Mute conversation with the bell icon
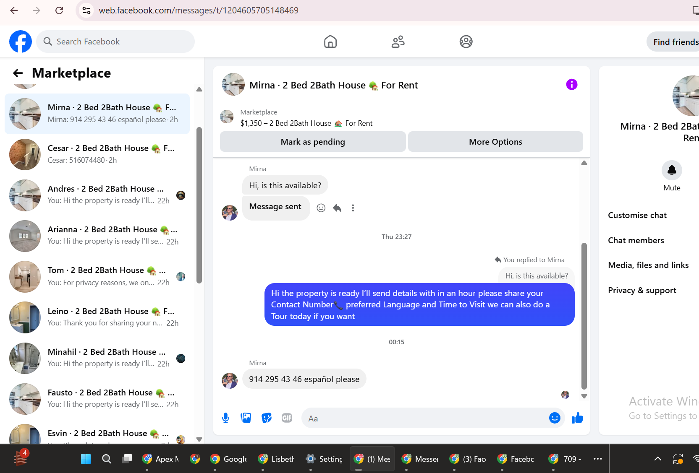699x473 pixels. [x=672, y=170]
